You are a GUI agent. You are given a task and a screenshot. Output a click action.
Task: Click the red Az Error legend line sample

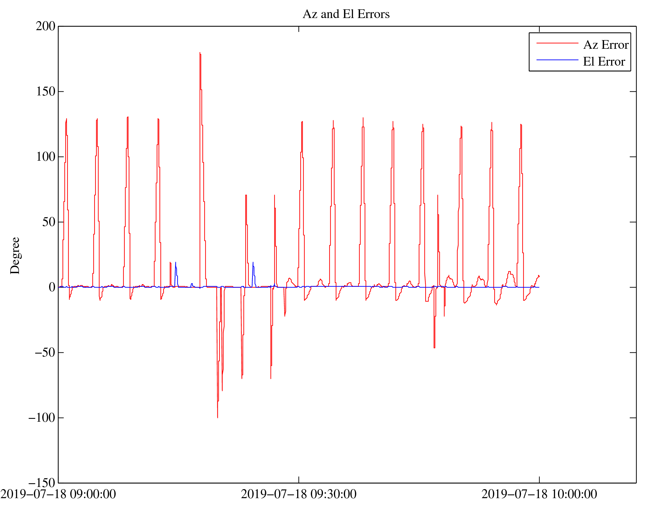557,43
